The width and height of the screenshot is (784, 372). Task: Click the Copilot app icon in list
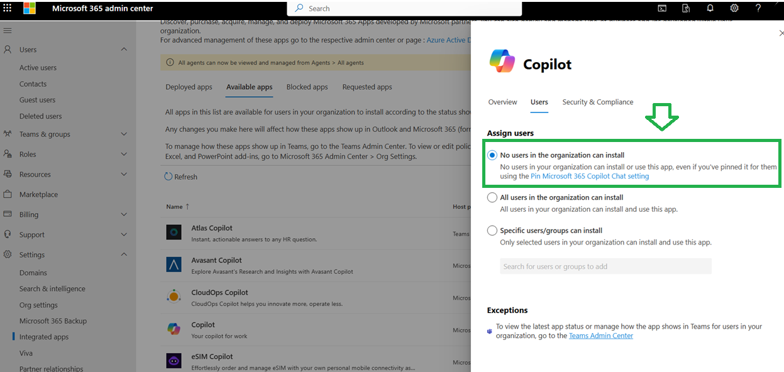[174, 329]
